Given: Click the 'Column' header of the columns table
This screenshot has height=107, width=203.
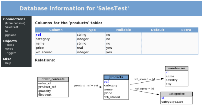Looking at the screenshot, I should click(56, 30).
